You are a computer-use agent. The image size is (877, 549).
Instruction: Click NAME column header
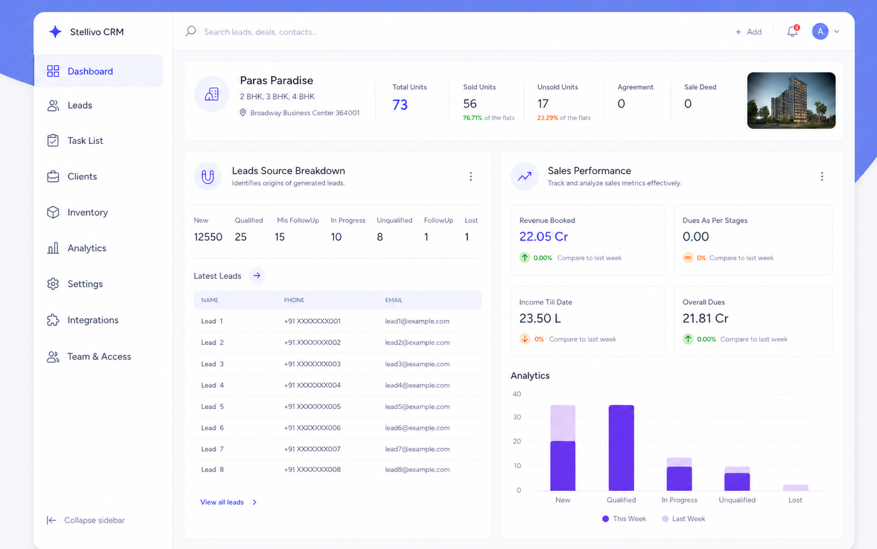click(x=210, y=300)
